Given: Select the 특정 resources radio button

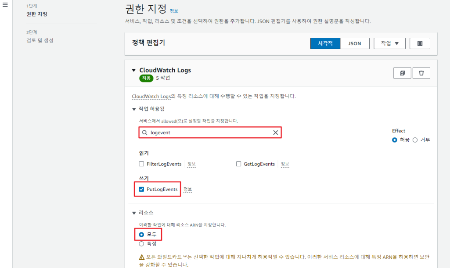Looking at the screenshot, I should tap(141, 243).
